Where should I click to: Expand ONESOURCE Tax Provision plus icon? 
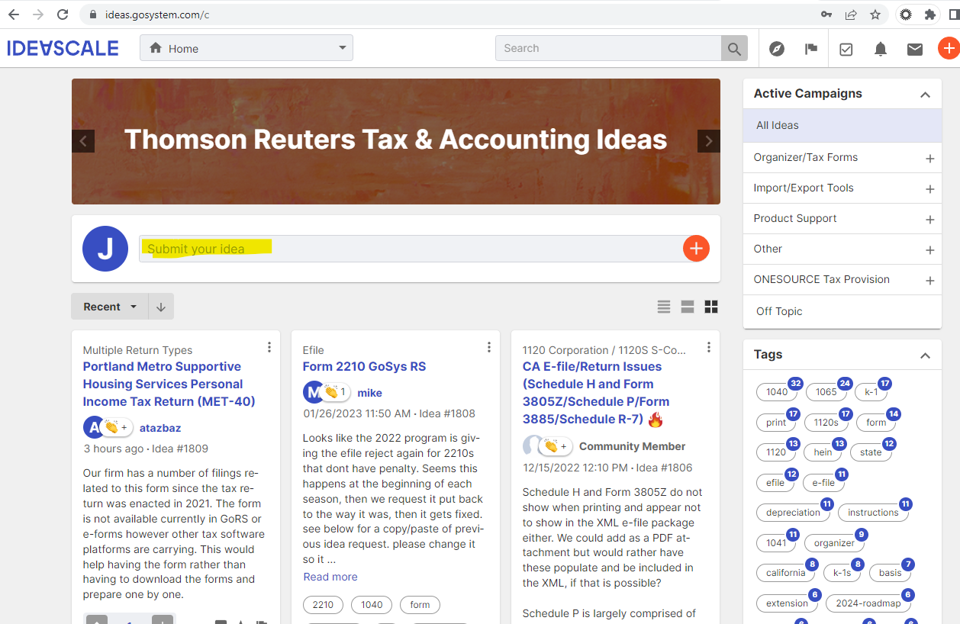coord(929,281)
